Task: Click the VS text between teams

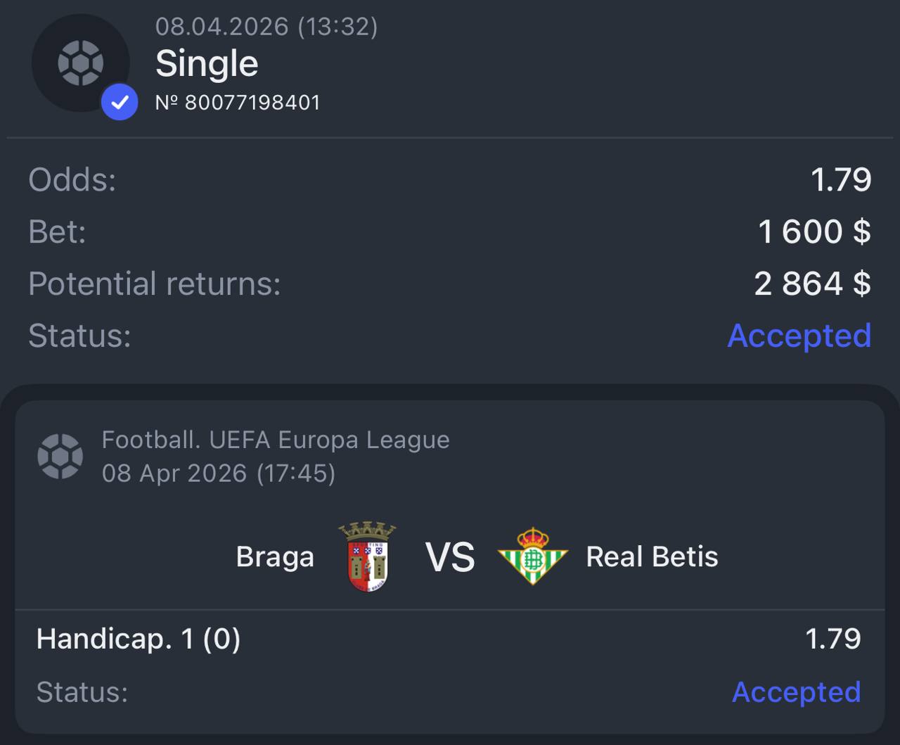Action: (450, 557)
